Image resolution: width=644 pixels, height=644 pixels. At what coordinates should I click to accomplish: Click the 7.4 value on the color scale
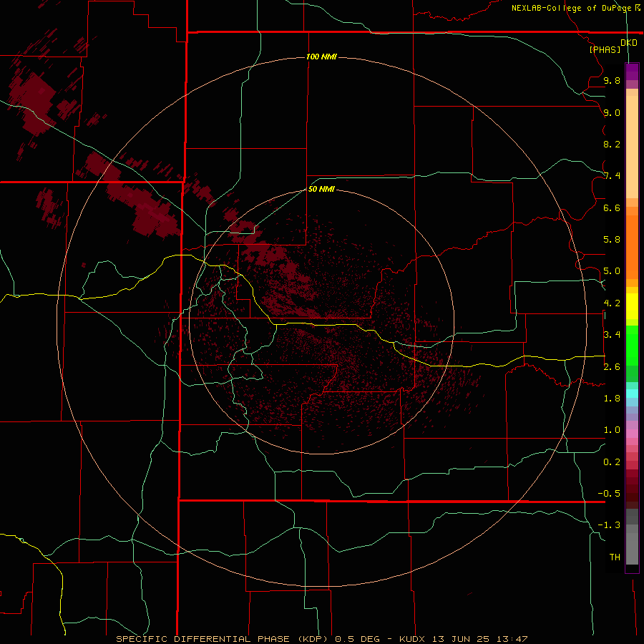(612, 176)
